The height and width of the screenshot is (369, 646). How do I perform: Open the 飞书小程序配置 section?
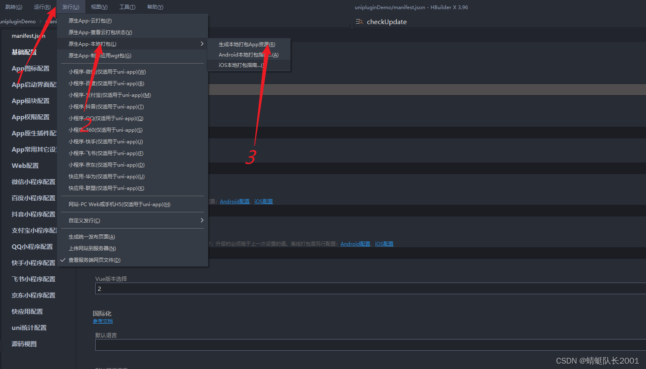pyautogui.click(x=33, y=279)
